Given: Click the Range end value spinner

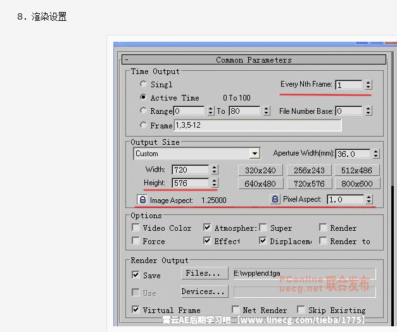Looking at the screenshot, I should pos(266,111).
